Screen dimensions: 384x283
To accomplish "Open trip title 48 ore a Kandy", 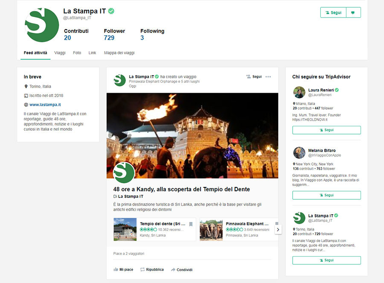I will (181, 189).
